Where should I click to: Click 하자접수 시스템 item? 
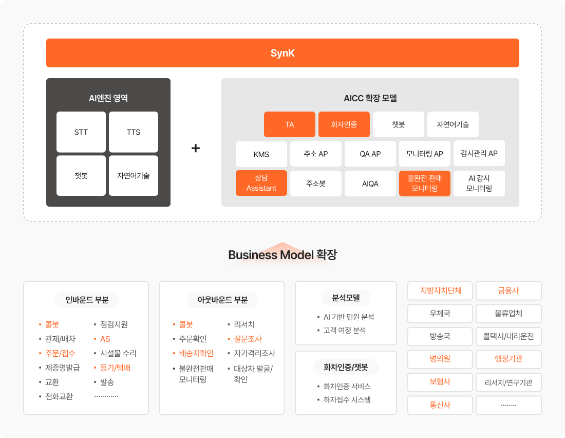(x=347, y=399)
